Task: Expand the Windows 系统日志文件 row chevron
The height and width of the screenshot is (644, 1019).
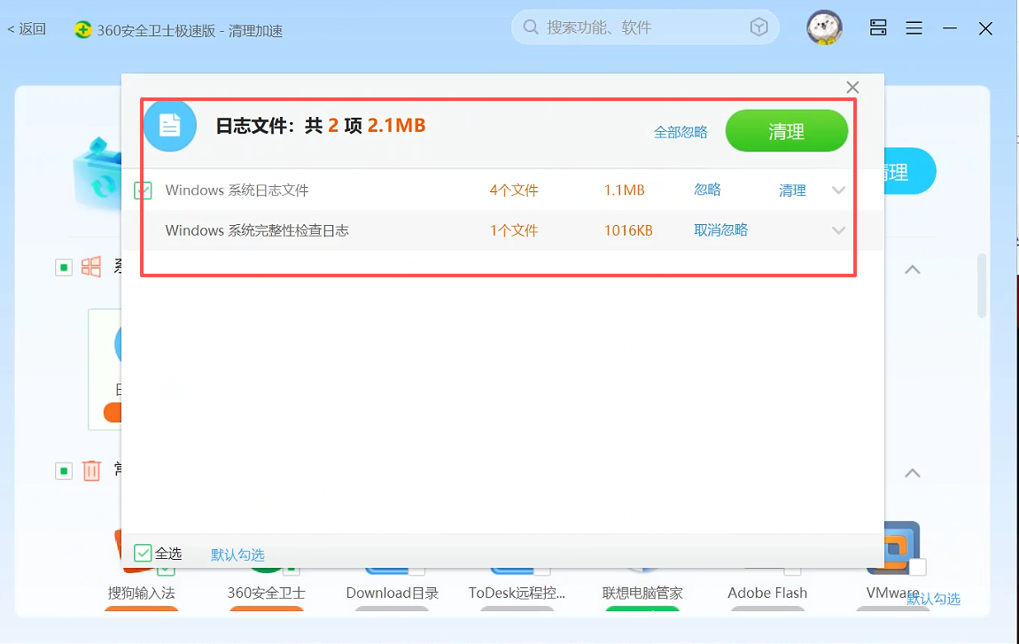Action: click(838, 190)
